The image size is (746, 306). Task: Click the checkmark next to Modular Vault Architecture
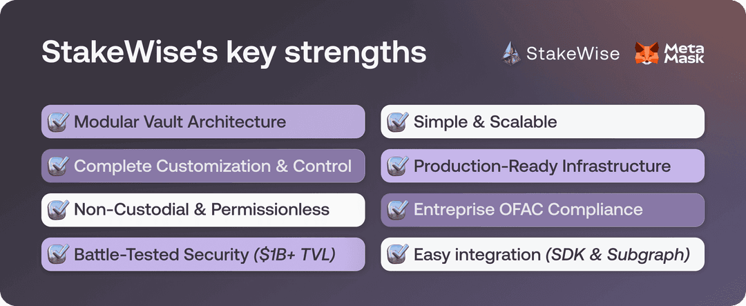point(58,122)
